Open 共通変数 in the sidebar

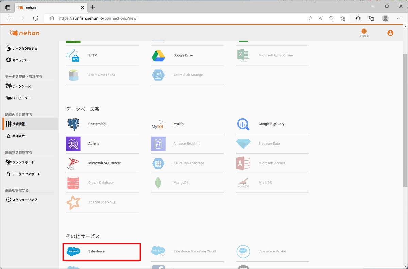tap(16, 136)
